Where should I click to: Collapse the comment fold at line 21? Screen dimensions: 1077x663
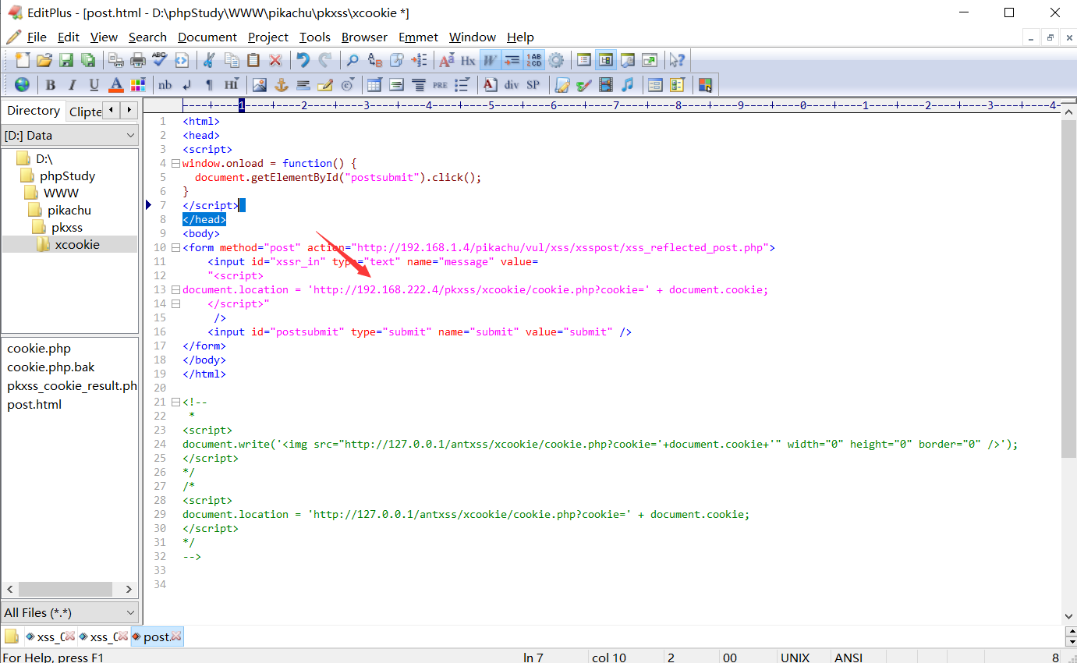[x=175, y=402]
